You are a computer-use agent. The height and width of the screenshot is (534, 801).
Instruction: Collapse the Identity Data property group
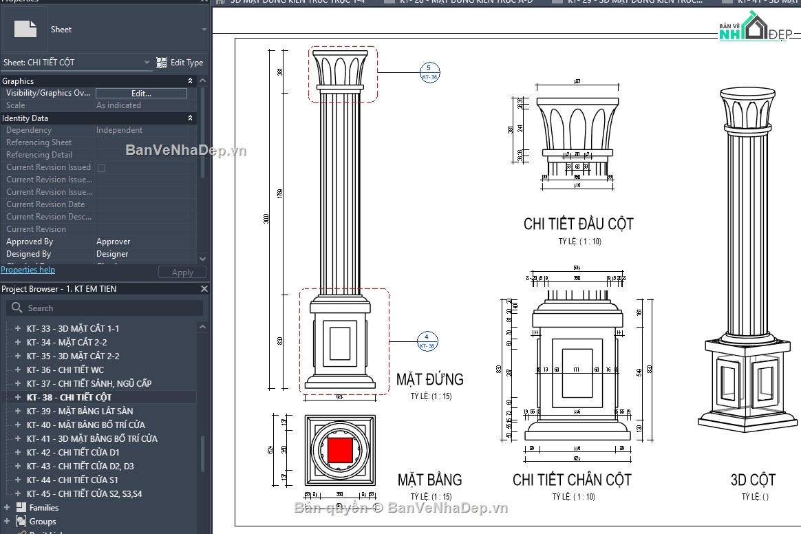pos(190,118)
